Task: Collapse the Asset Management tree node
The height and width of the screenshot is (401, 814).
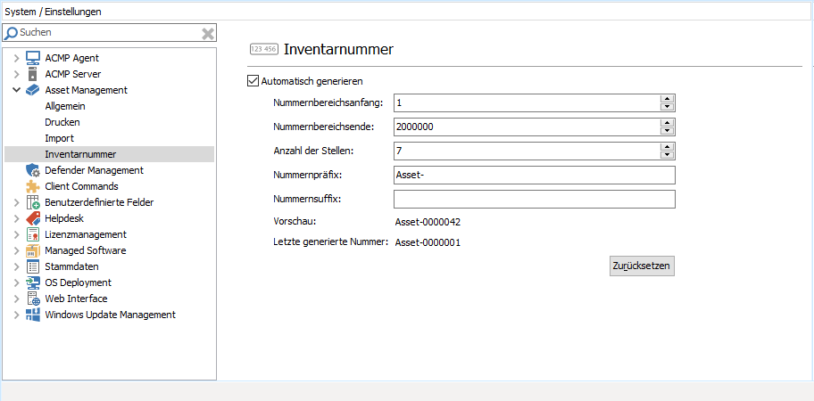Action: pos(17,90)
